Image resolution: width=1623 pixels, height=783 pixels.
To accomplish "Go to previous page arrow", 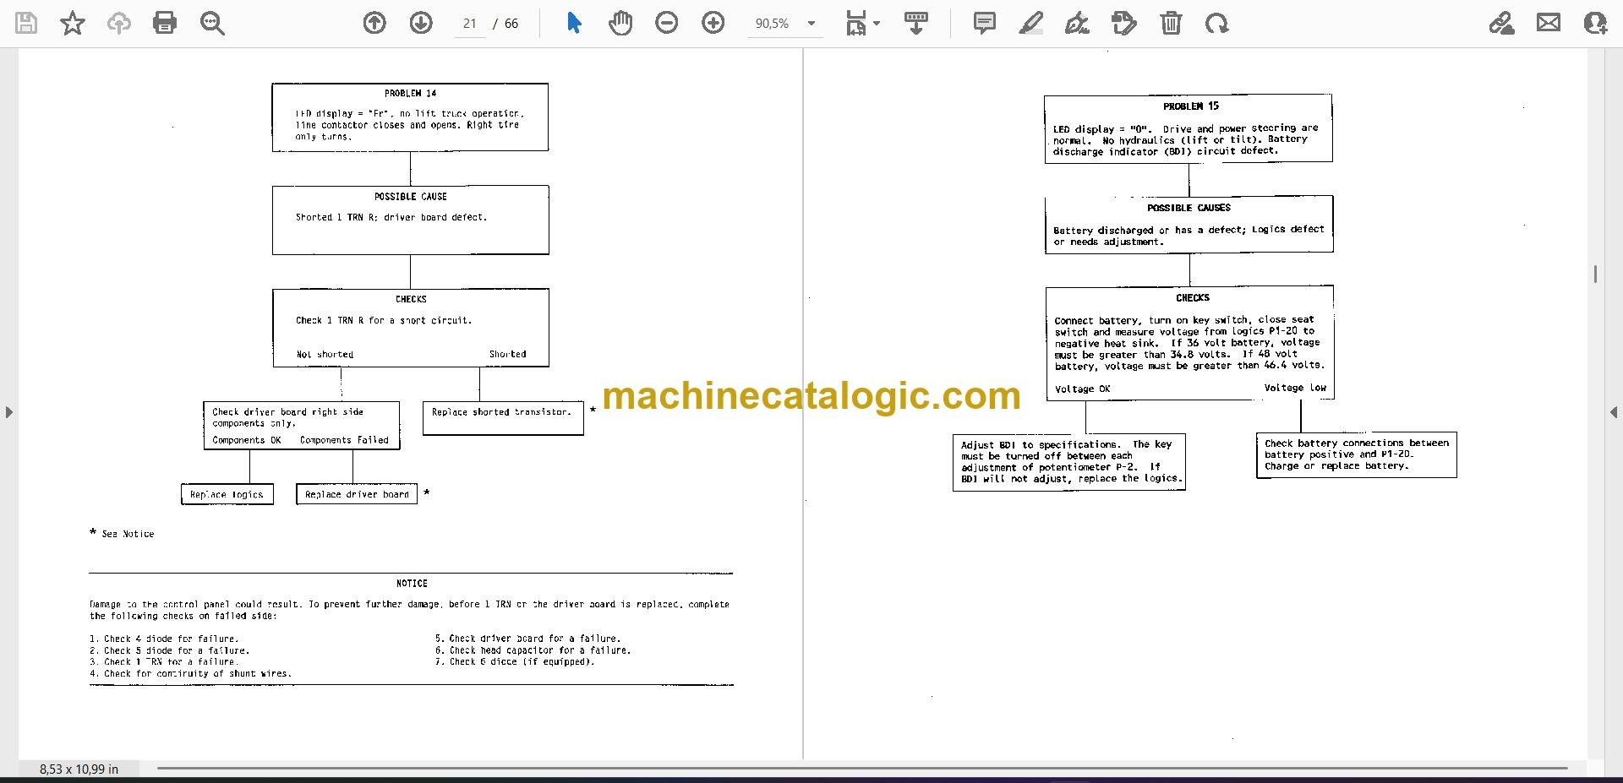I will (x=374, y=23).
